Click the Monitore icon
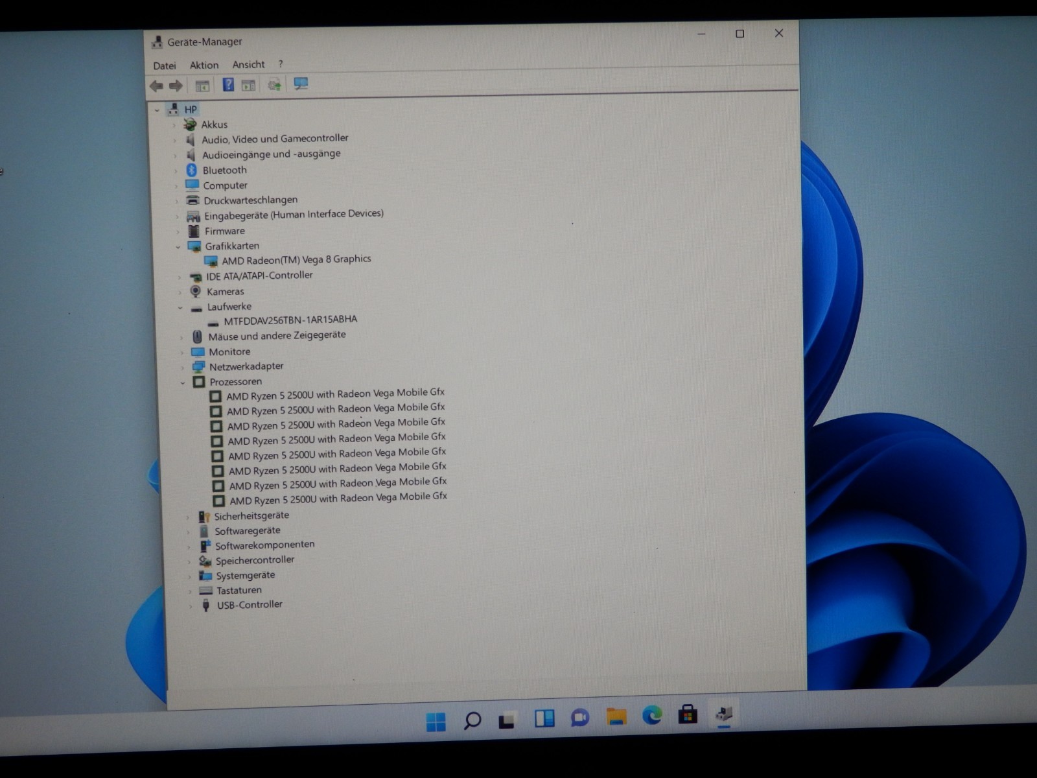 (x=198, y=352)
